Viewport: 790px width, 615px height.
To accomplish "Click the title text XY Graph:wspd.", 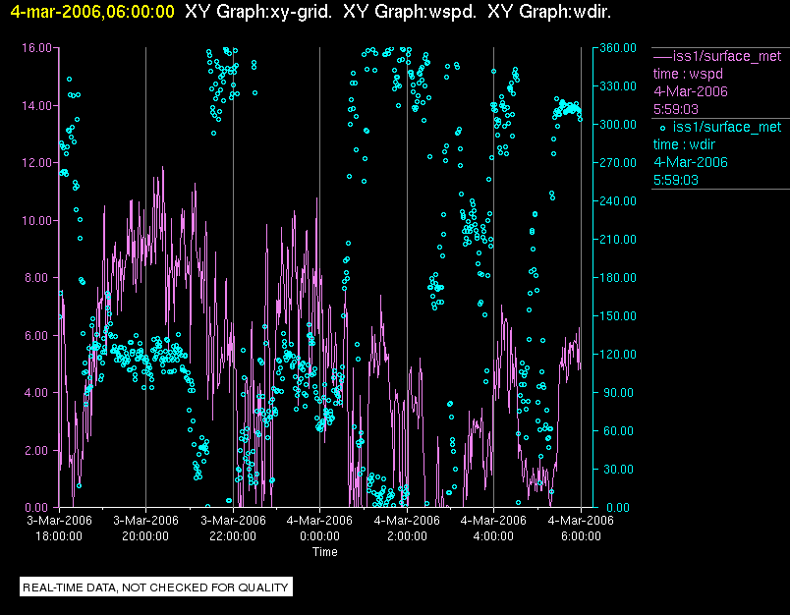I will (x=410, y=12).
